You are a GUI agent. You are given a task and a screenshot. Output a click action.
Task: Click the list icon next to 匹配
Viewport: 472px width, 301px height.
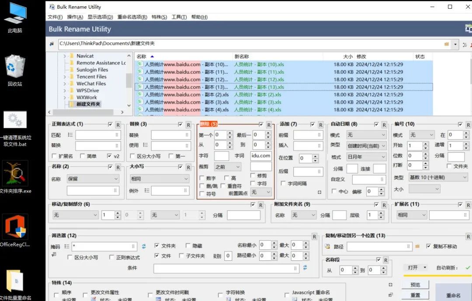[x=70, y=135]
